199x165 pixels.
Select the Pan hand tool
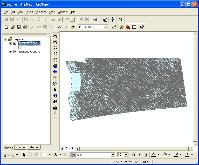pyautogui.click(x=55, y=60)
